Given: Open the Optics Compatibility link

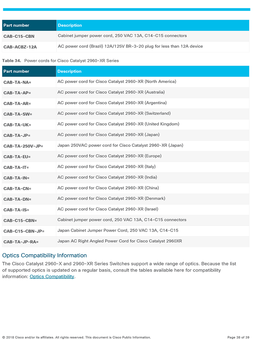Looking at the screenshot, I should (x=52, y=276).
